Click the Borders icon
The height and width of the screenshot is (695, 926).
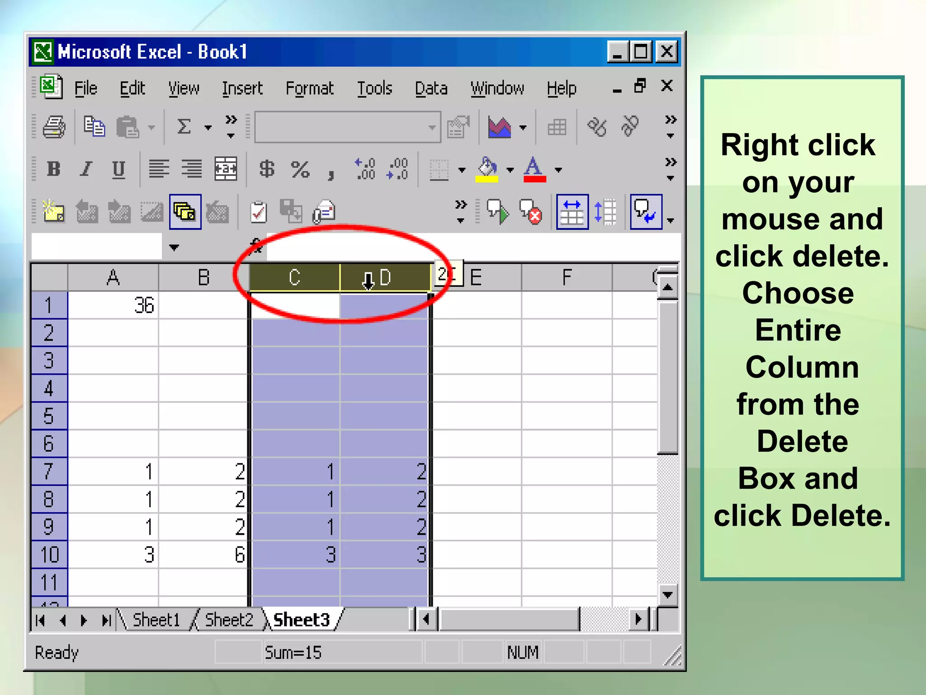pyautogui.click(x=439, y=170)
